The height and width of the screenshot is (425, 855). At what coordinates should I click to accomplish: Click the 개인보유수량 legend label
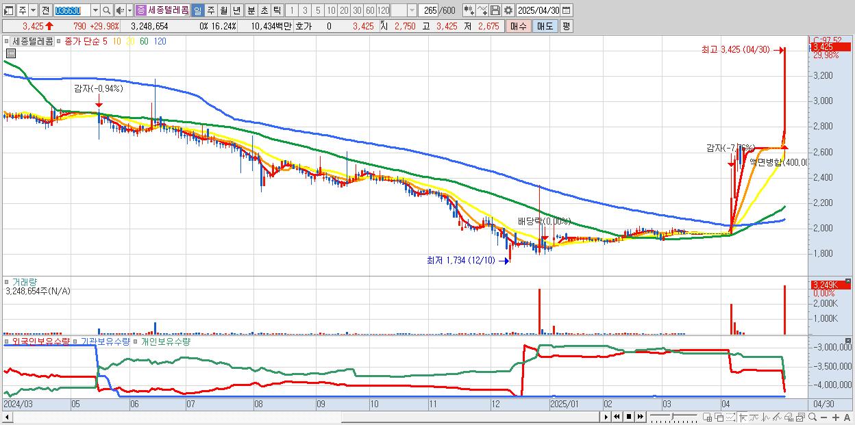pos(166,341)
